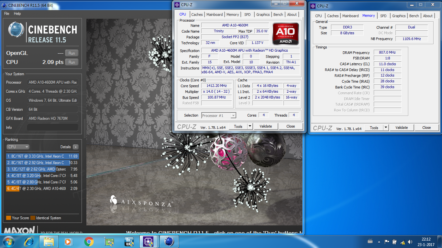Switch to Caches tab in left CPU-Z window
This screenshot has width=442, height=248.
pos(197,15)
